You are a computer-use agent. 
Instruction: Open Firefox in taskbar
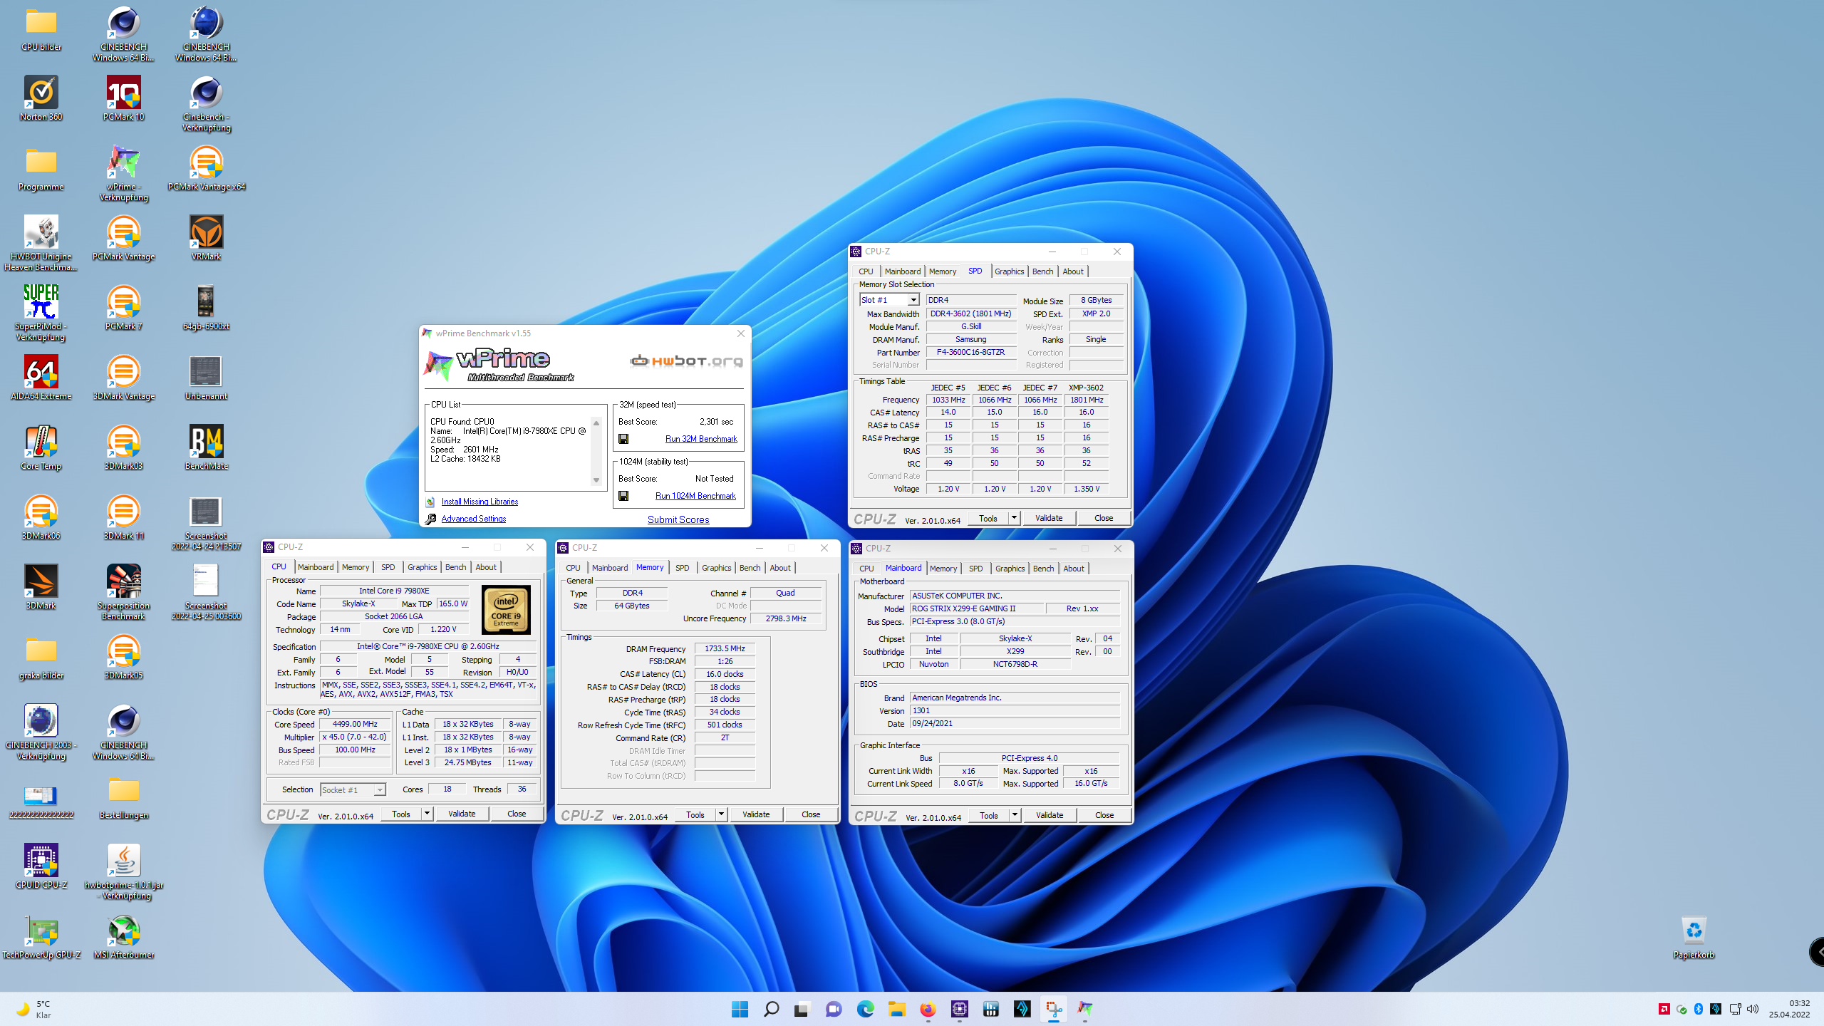click(928, 1009)
